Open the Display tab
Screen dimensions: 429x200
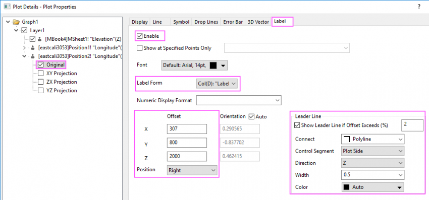(139, 22)
